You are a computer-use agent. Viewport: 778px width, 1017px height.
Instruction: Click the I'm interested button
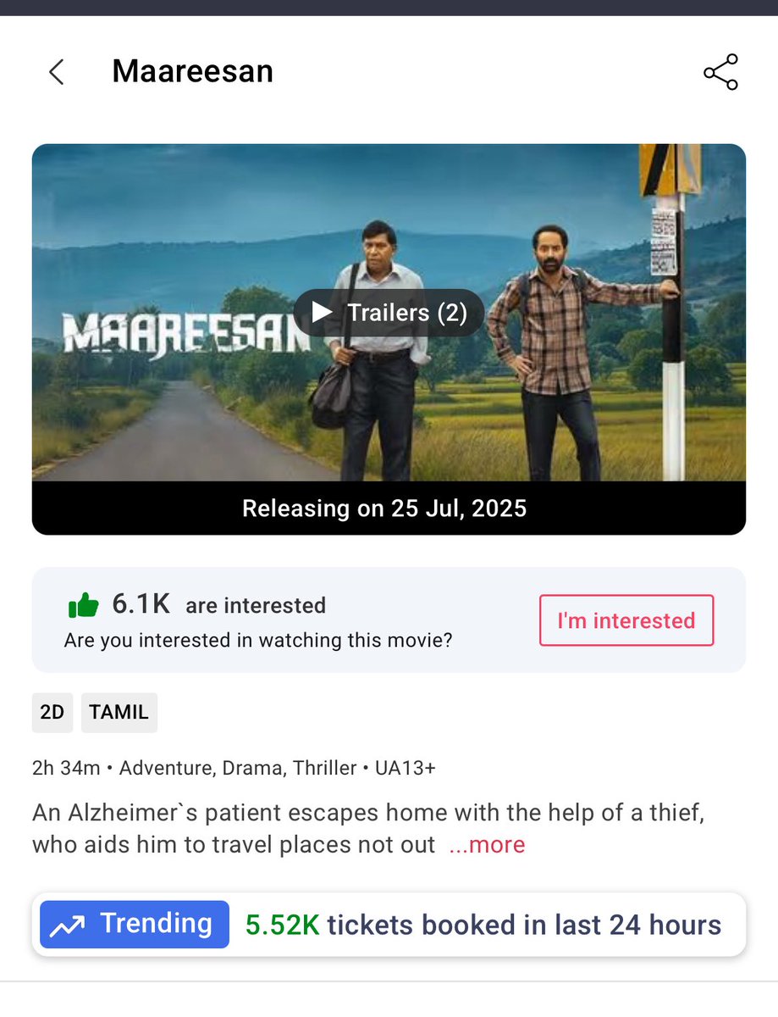[626, 620]
